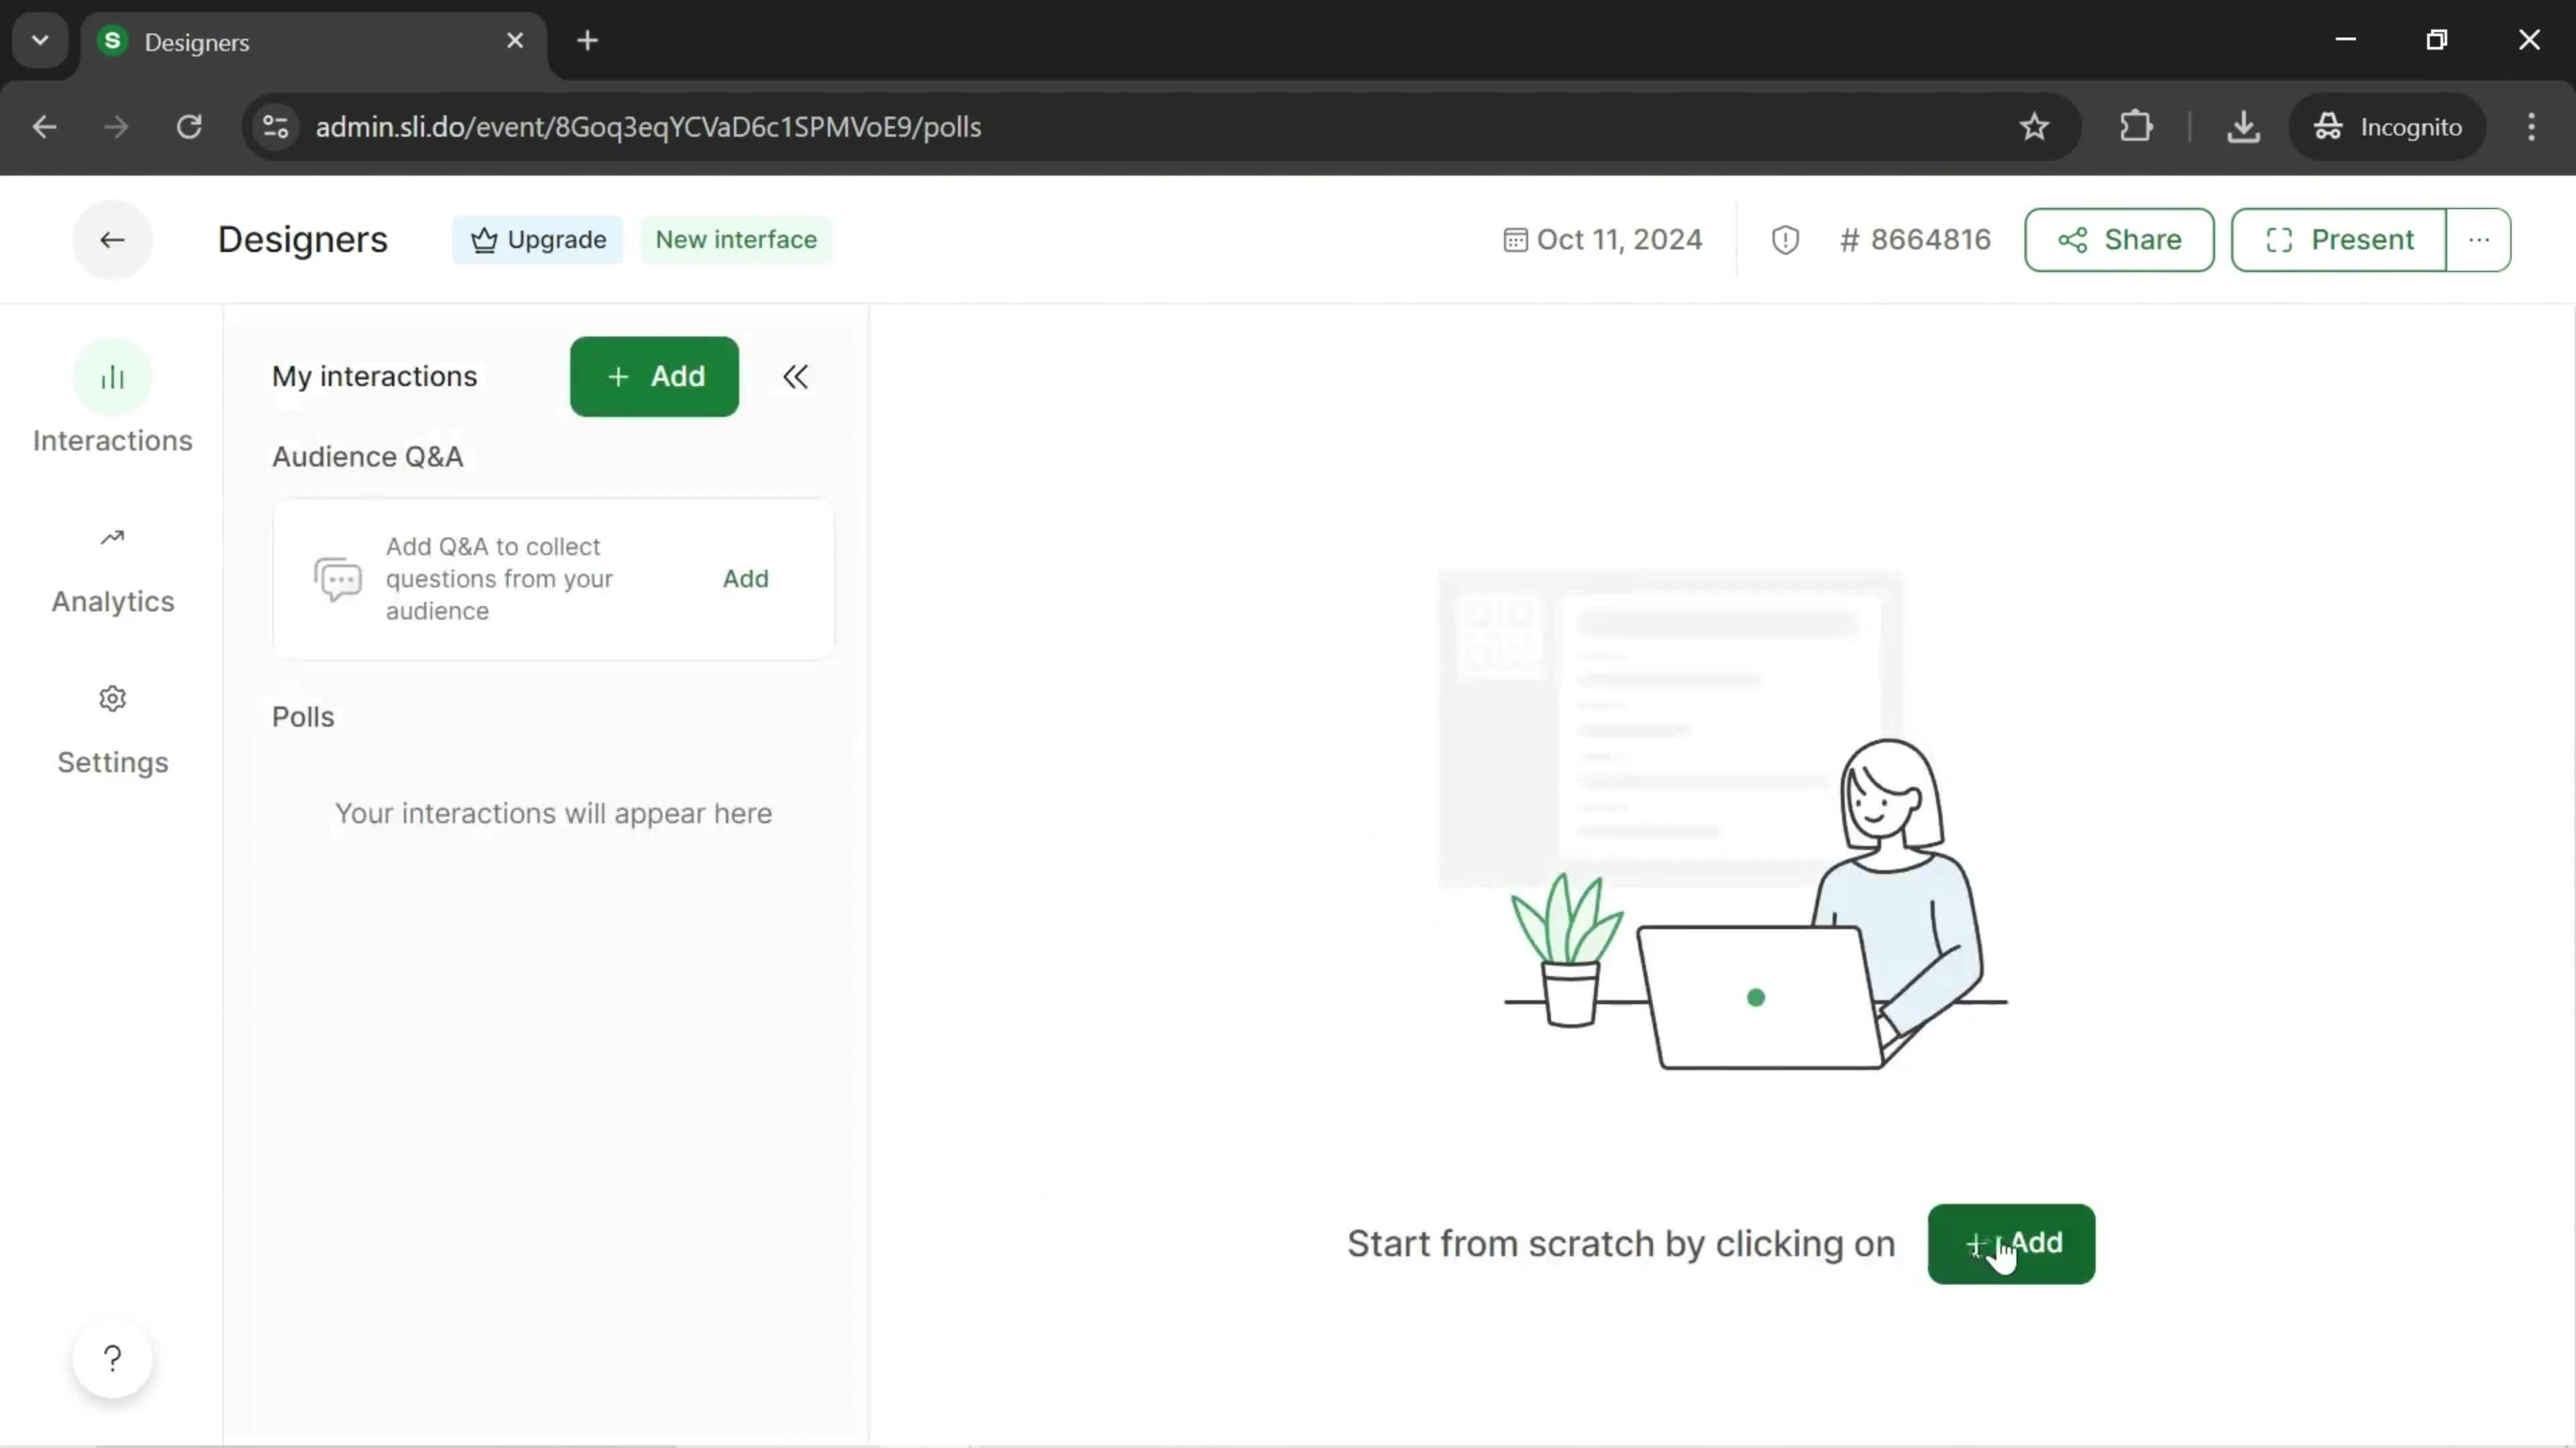Click the three-dot options menu
Viewport: 2576px width, 1448px height.
(x=2479, y=239)
